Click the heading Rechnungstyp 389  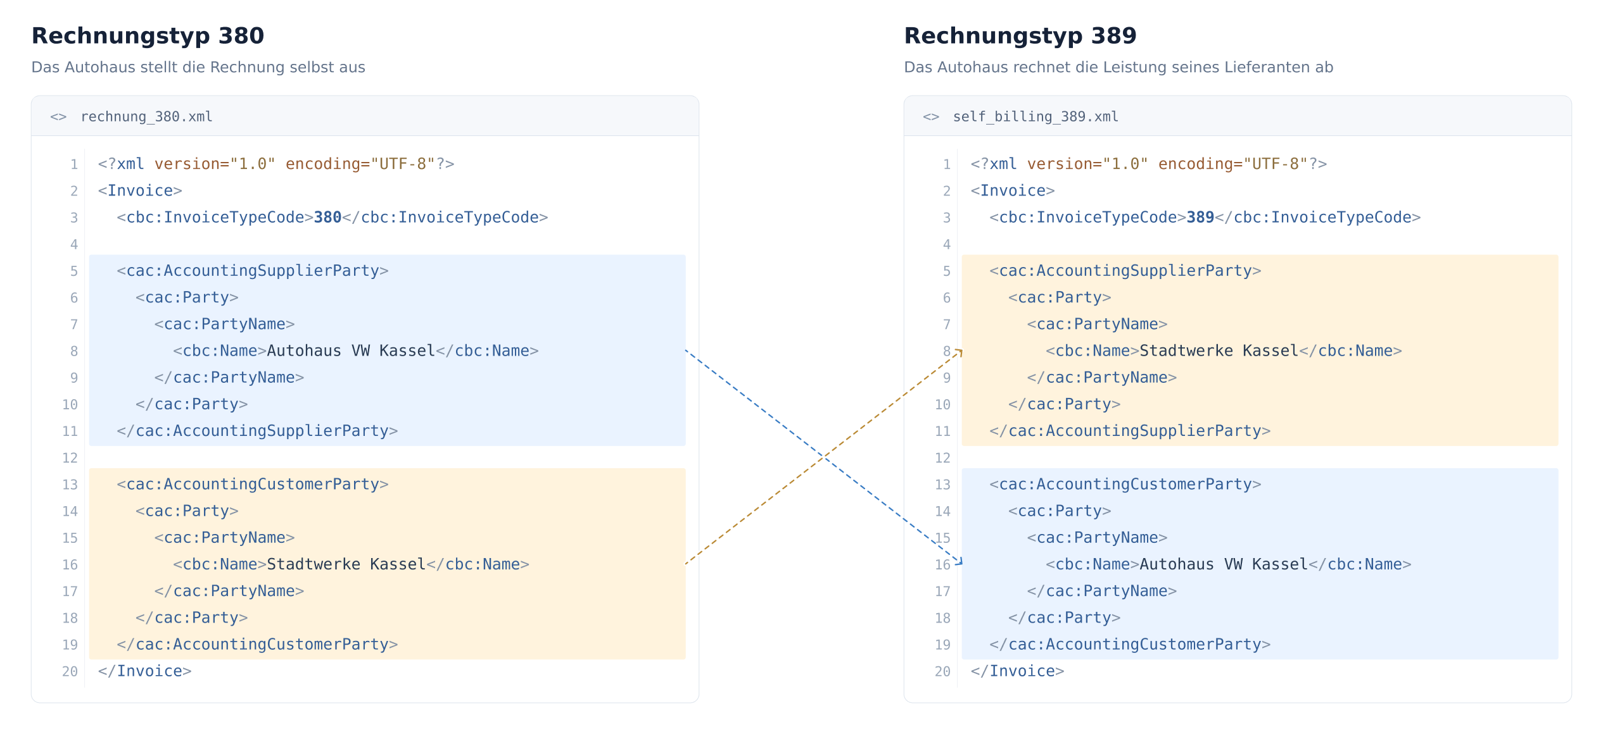[x=1020, y=36]
